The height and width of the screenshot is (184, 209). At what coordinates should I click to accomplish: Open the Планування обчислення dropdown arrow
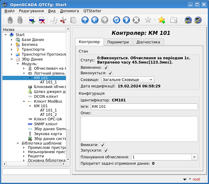pos(195,157)
